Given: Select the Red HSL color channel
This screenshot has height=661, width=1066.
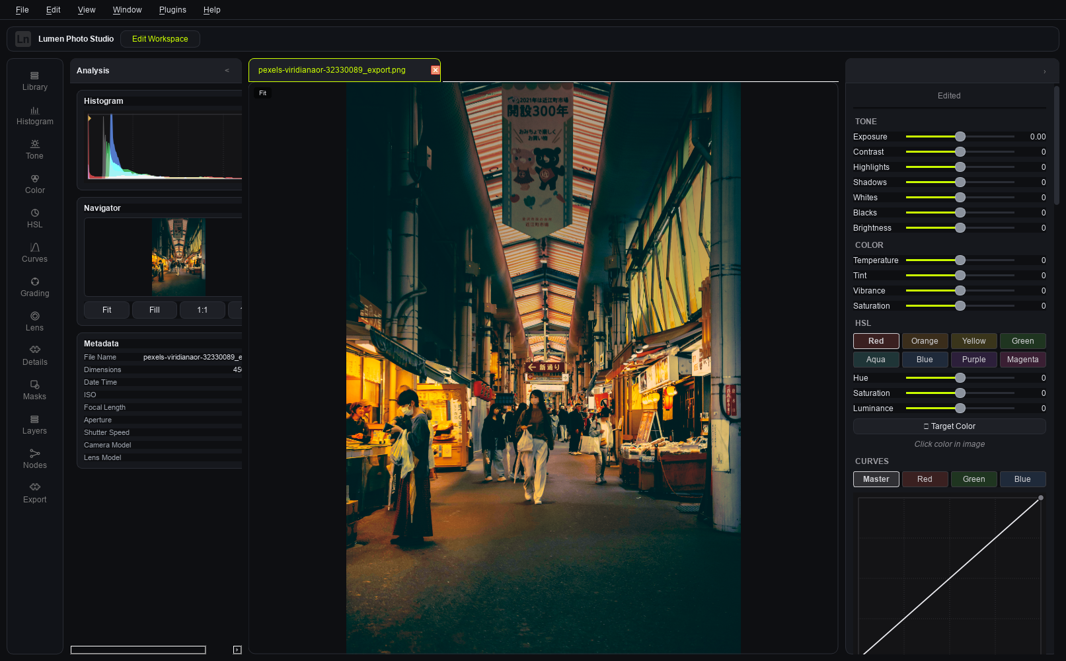Looking at the screenshot, I should pyautogui.click(x=876, y=341).
